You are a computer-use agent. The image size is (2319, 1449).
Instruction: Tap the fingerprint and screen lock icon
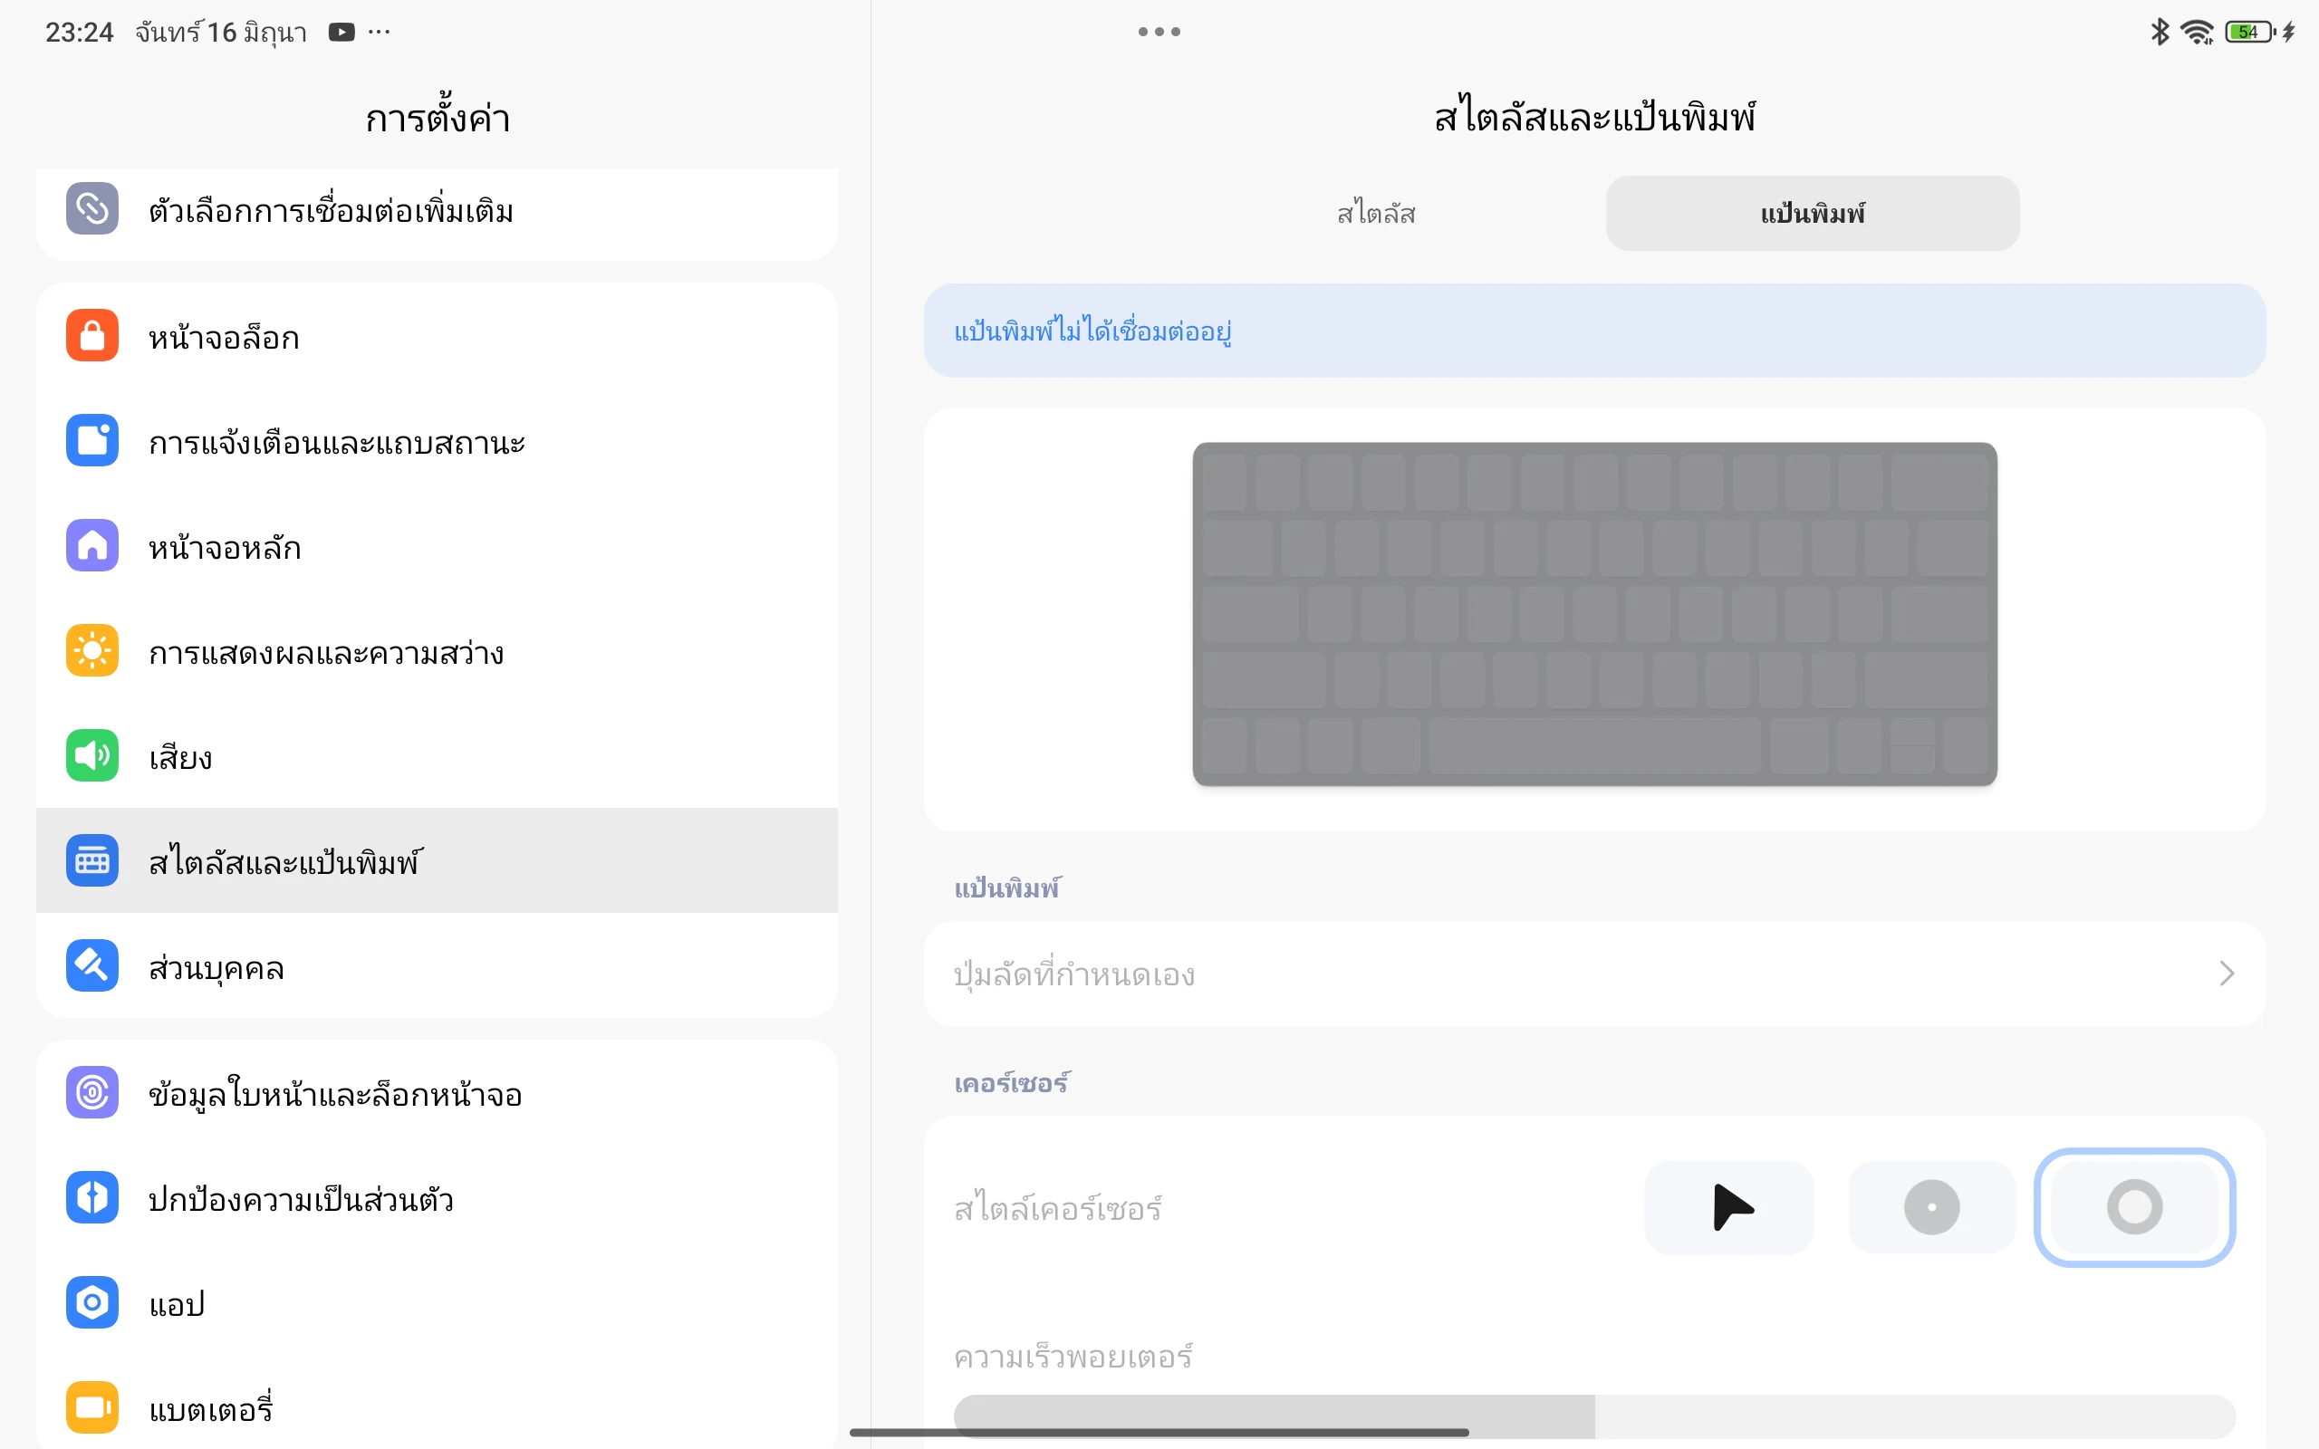coord(92,1092)
